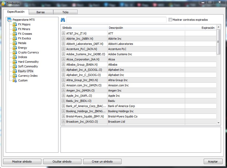Viewport: 227px width, 168px height.
Task: Click the Aceptar button
Action: coord(213,162)
